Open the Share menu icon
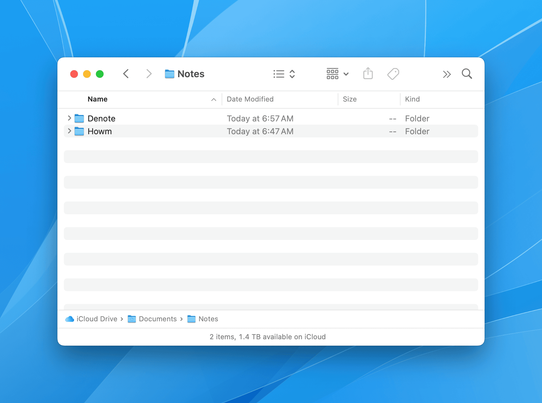Screen dimensions: 542x403 (x=368, y=74)
